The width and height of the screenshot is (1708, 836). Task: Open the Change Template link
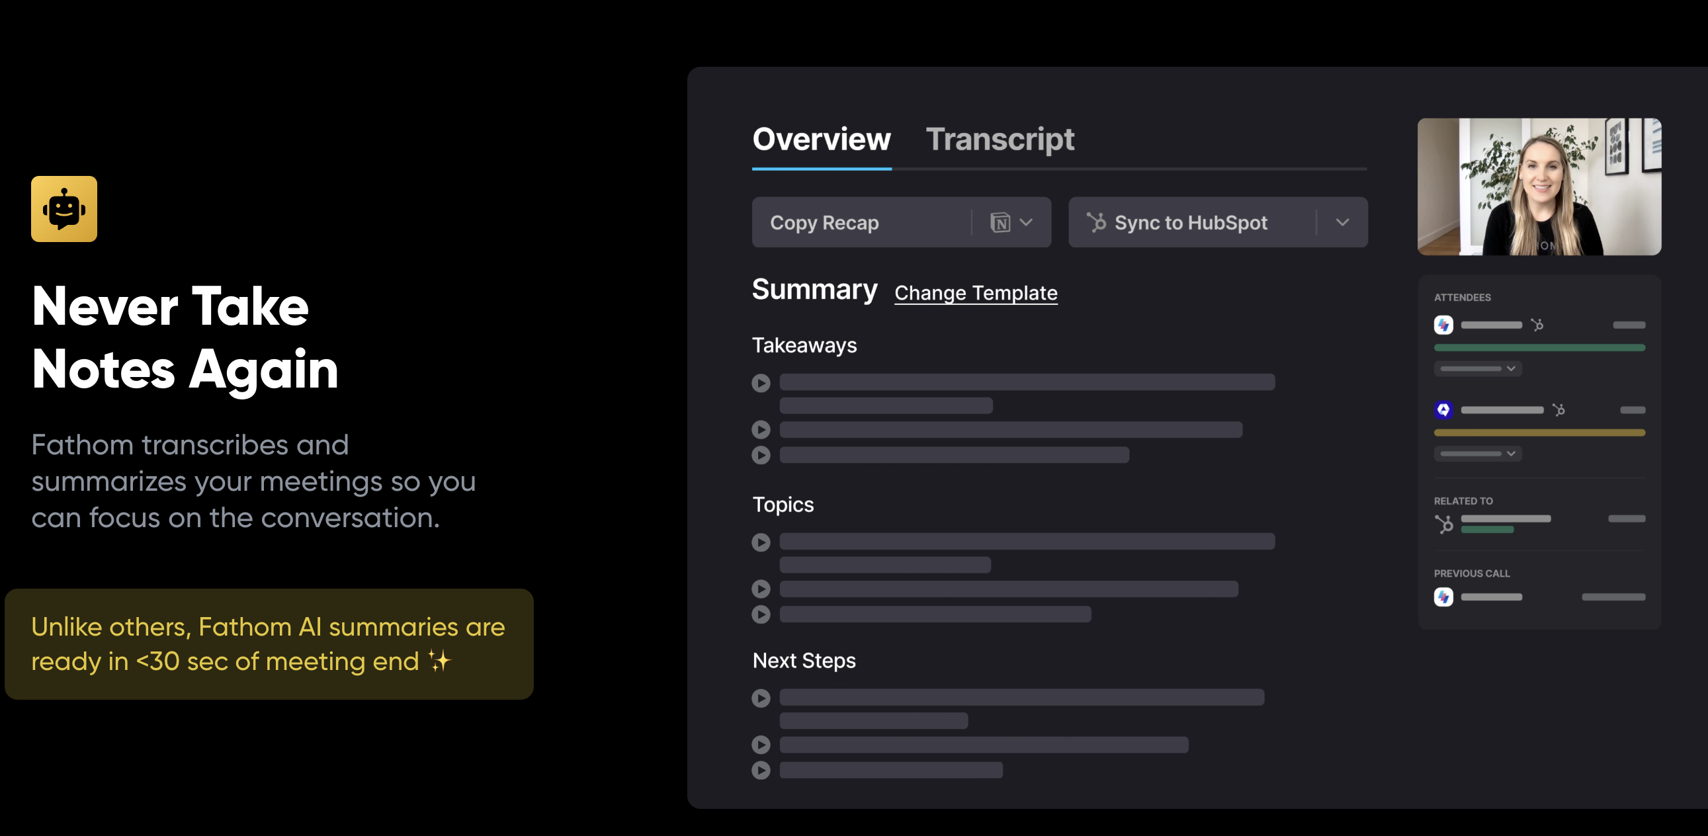coord(975,293)
